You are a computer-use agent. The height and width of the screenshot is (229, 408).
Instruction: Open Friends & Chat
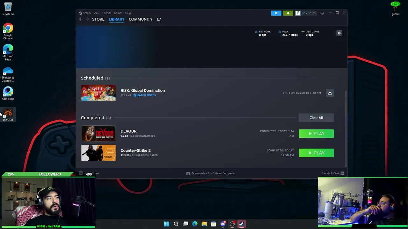[x=332, y=173]
